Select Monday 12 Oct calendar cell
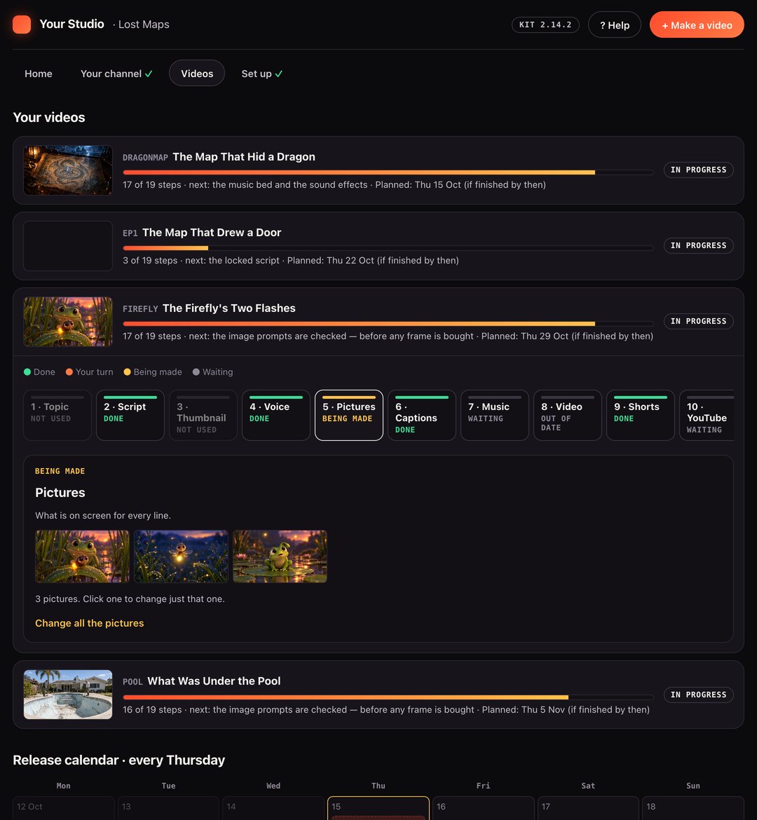Viewport: 757px width, 820px height. point(63,808)
